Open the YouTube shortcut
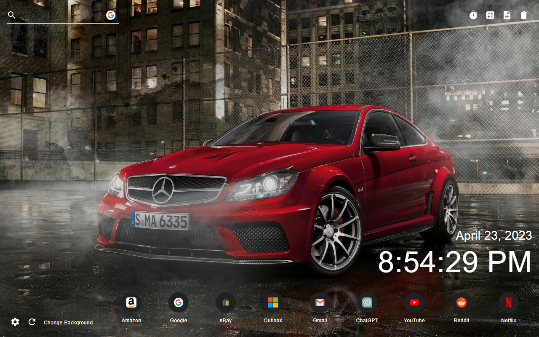The height and width of the screenshot is (337, 539). click(x=414, y=302)
